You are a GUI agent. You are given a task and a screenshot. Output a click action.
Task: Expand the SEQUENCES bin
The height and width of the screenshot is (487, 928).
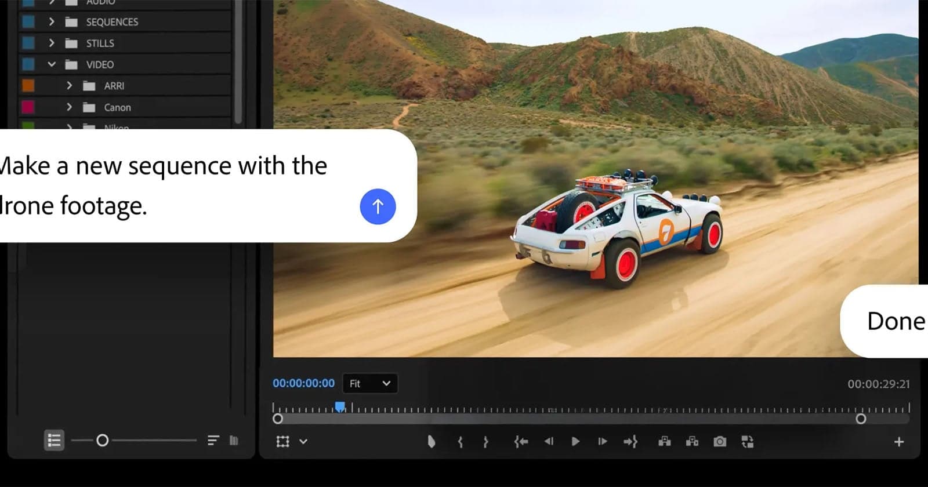pos(52,21)
